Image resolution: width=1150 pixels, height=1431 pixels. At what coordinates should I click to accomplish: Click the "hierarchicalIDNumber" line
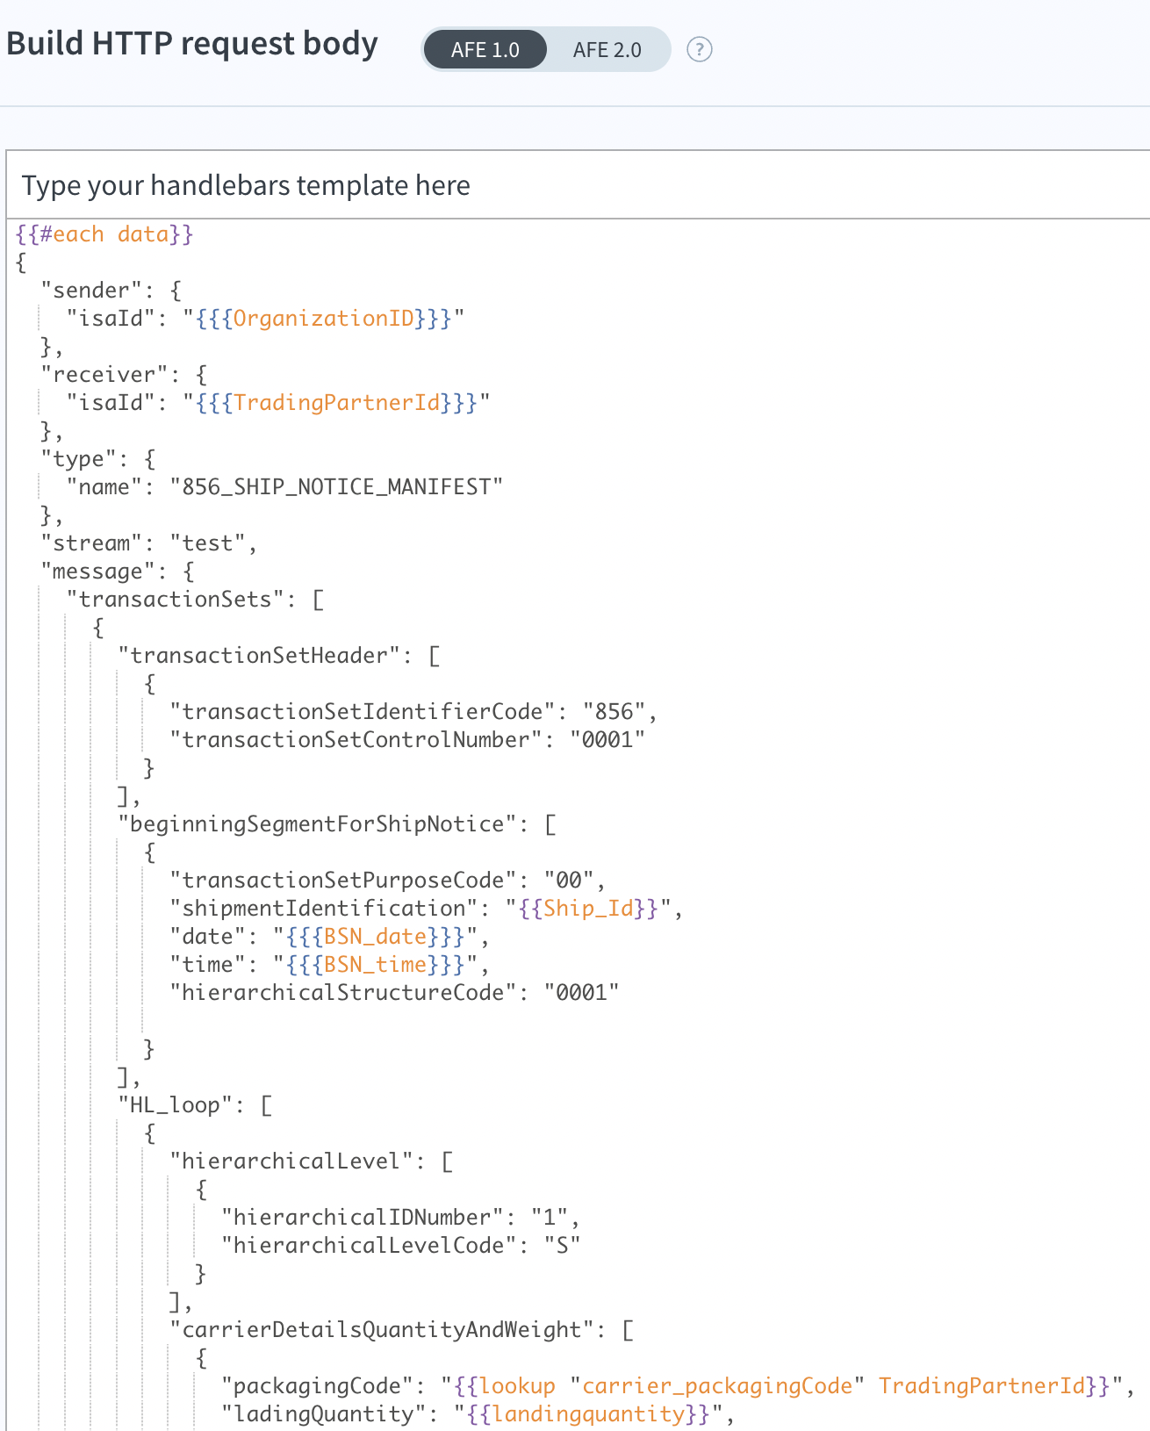(400, 1218)
